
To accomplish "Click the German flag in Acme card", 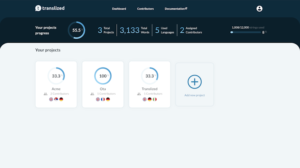I will (61, 99).
